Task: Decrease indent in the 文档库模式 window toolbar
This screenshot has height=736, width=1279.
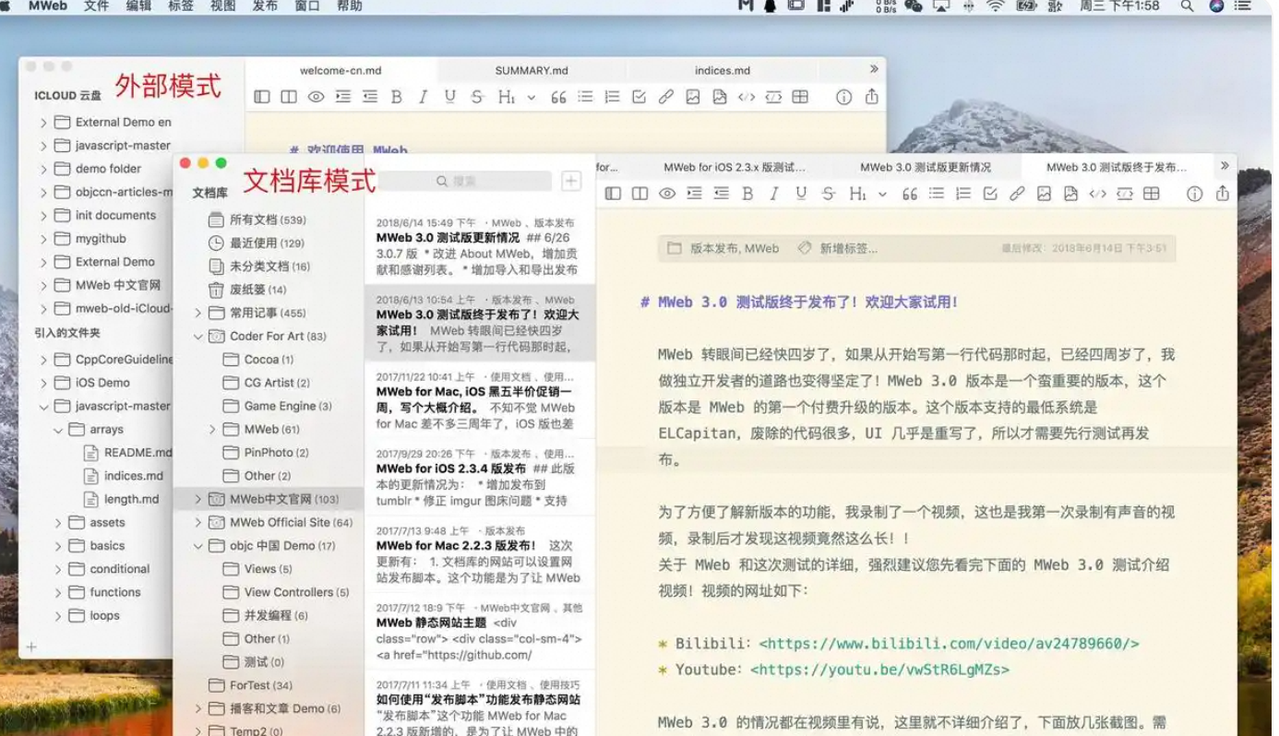Action: coord(721,194)
